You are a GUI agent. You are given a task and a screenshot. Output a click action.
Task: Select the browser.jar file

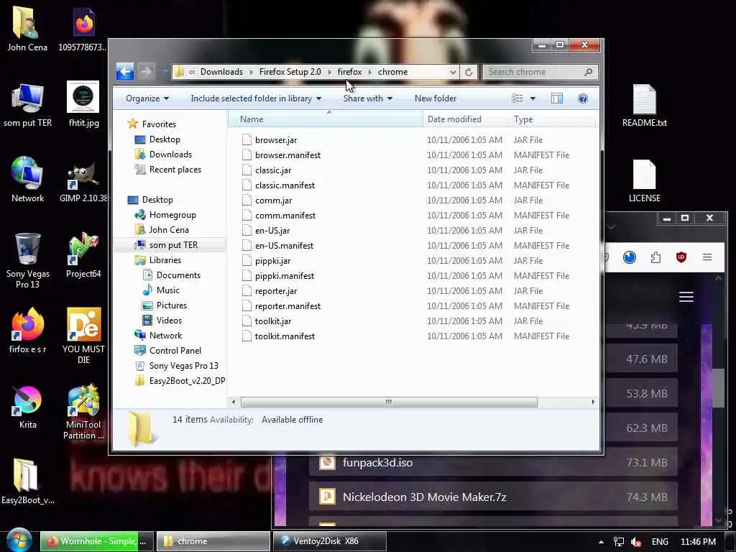(x=276, y=140)
